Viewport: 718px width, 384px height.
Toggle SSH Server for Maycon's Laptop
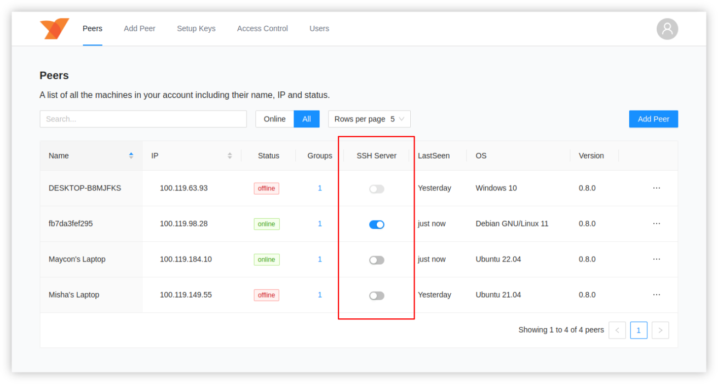tap(376, 260)
